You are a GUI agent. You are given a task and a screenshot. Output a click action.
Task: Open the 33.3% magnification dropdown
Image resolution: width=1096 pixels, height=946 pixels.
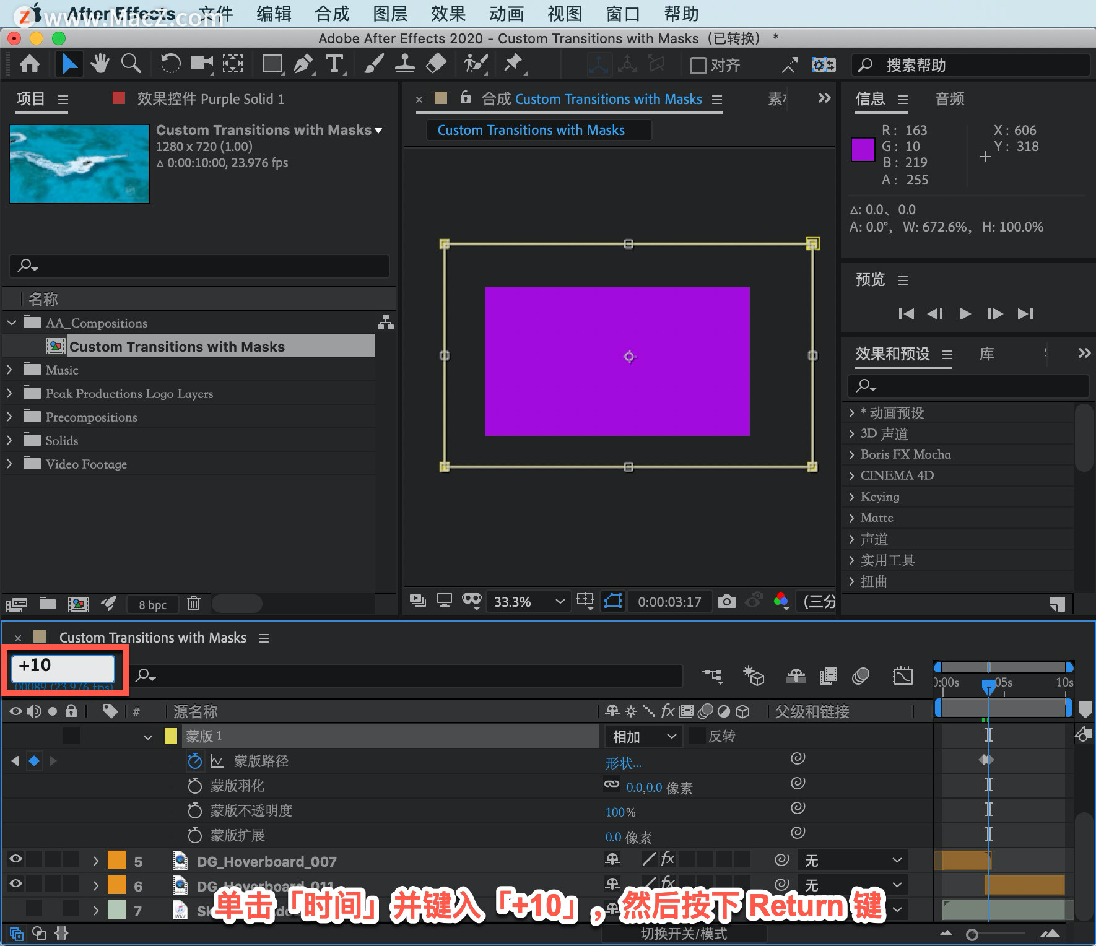coord(528,602)
